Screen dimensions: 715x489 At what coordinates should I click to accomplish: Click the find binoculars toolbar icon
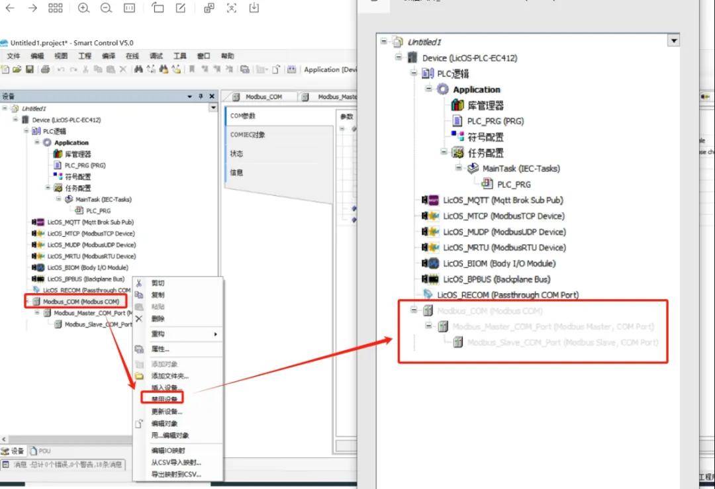[139, 69]
